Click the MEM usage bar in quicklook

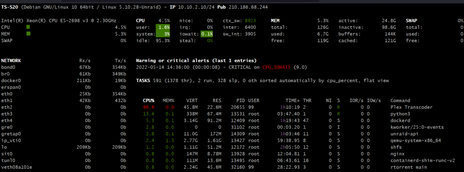click(28, 34)
